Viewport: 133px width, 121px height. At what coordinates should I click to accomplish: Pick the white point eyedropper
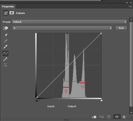pos(5,46)
